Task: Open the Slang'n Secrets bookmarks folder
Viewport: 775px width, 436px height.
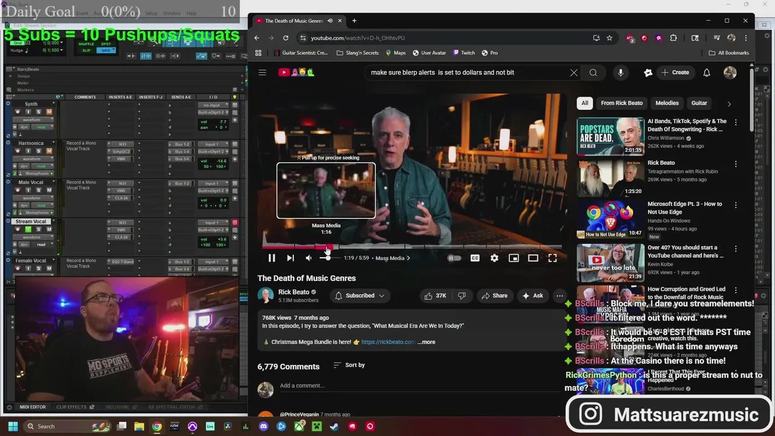Action: click(x=357, y=53)
